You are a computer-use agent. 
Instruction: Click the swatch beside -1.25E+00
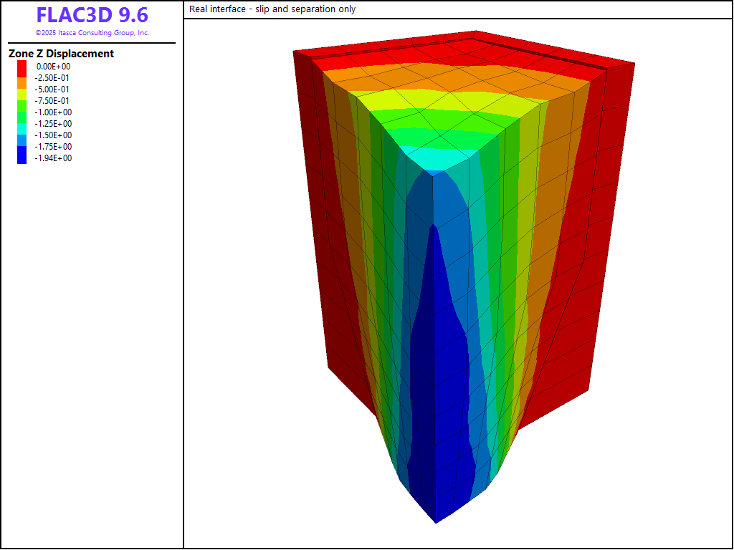pos(22,124)
